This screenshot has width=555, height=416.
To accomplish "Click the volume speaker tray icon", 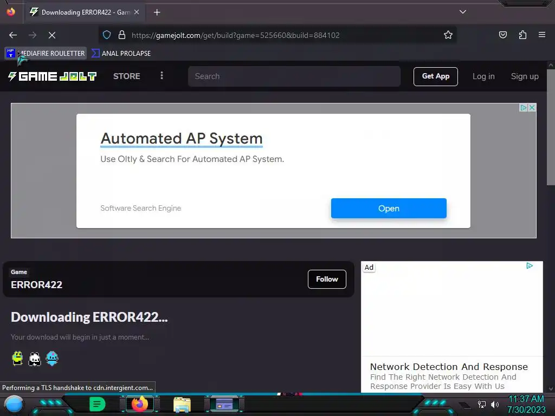I will pos(495,404).
